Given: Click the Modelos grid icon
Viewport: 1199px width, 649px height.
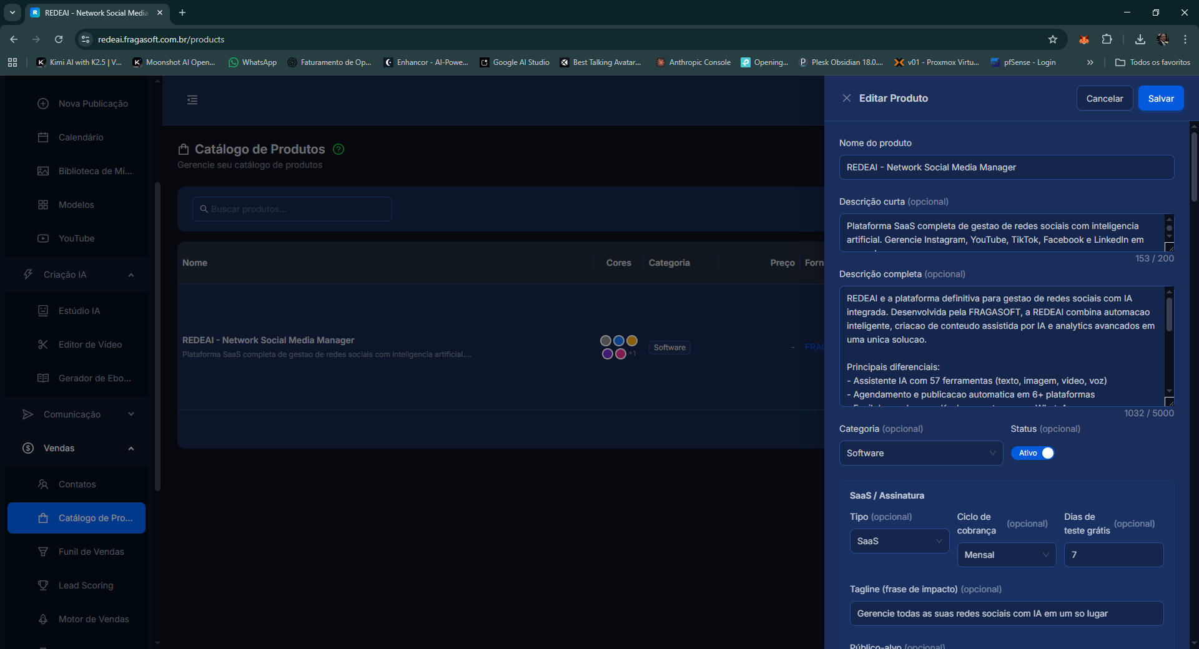Looking at the screenshot, I should (43, 205).
